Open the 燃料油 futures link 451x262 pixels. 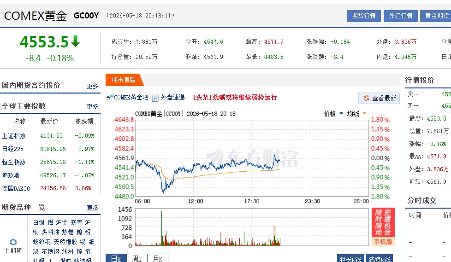(x=50, y=232)
